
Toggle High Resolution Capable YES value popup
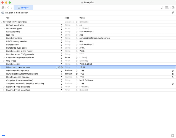pyautogui.click(x=173, y=77)
